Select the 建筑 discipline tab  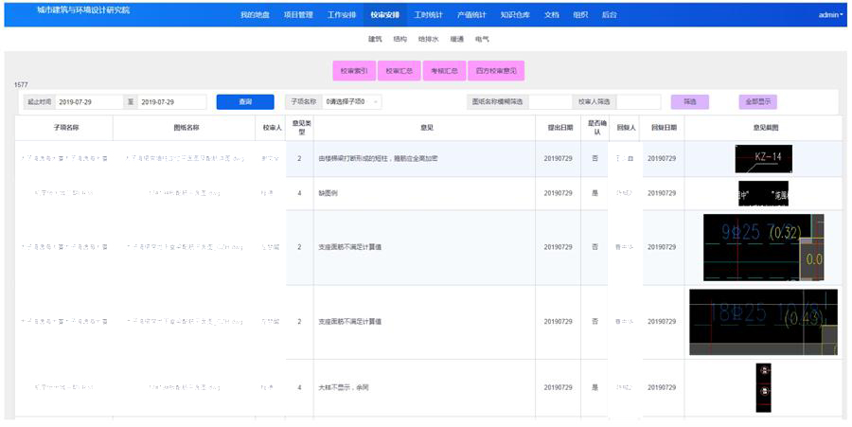click(x=375, y=40)
